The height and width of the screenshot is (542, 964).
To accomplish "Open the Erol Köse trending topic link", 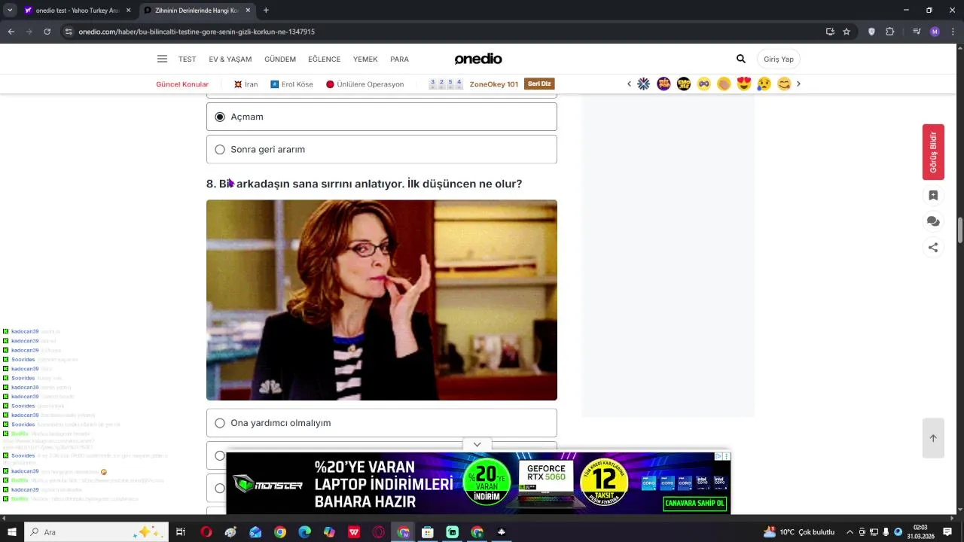I will pos(291,84).
